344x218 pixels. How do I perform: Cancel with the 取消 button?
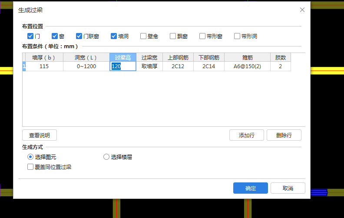(x=288, y=188)
